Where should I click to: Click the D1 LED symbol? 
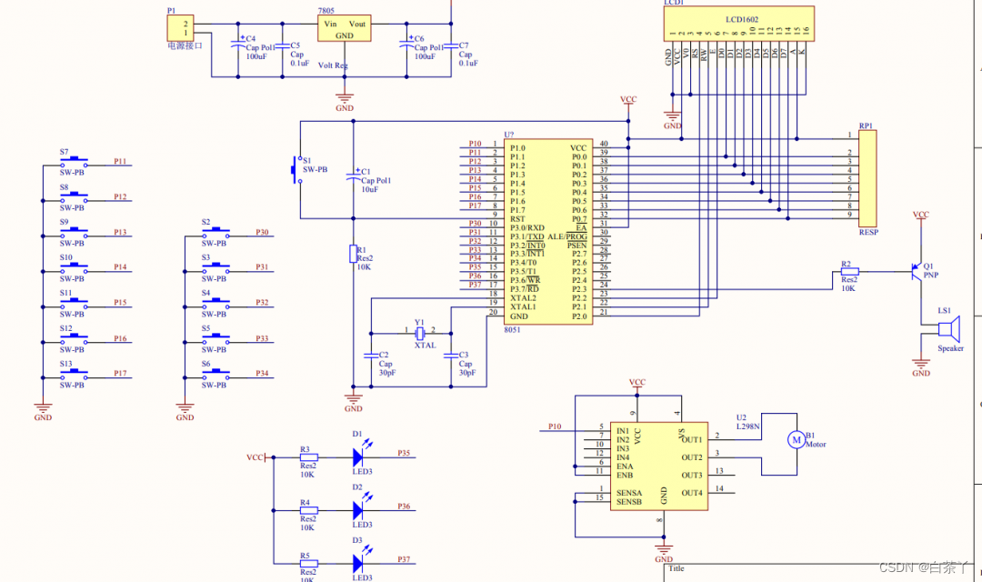pyautogui.click(x=361, y=454)
